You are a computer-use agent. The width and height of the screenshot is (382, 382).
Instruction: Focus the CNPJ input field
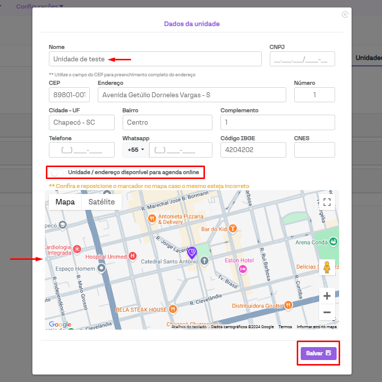(302, 59)
